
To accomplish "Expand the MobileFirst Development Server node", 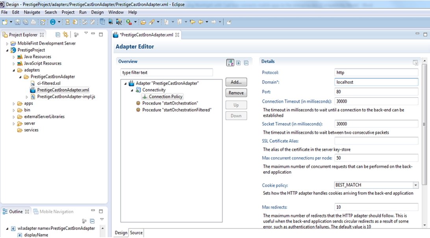I will coord(7,43).
